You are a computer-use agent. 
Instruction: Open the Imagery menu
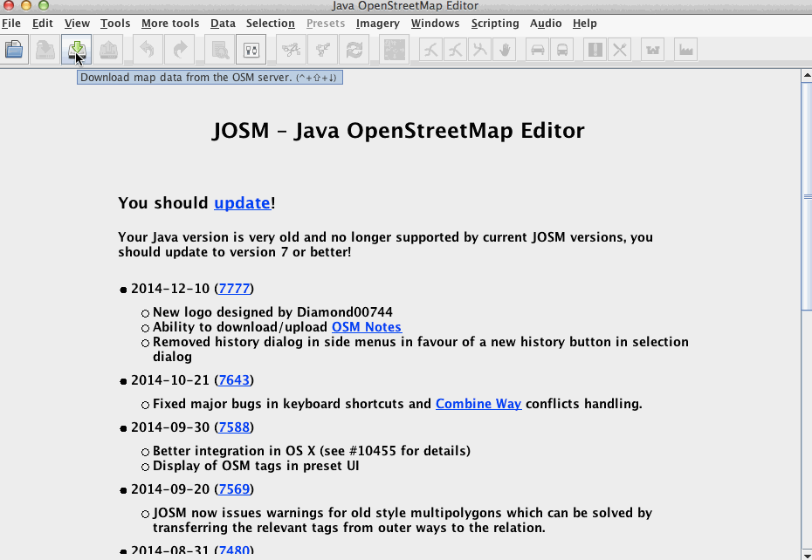377,24
